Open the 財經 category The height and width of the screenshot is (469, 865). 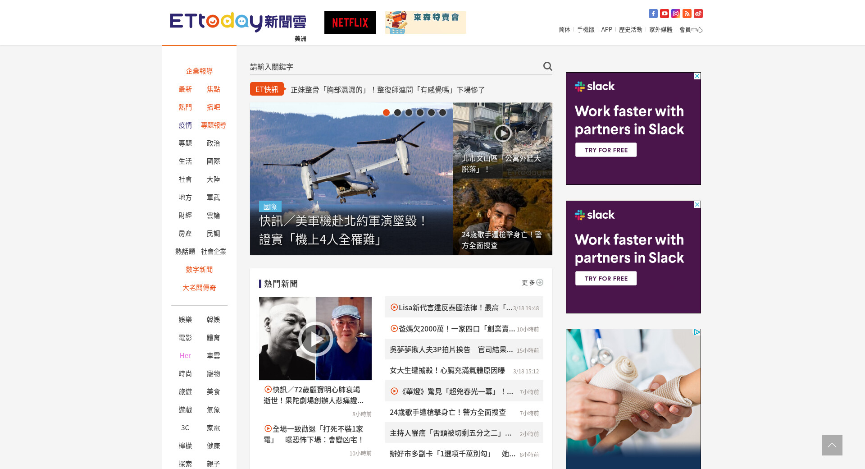(x=185, y=216)
